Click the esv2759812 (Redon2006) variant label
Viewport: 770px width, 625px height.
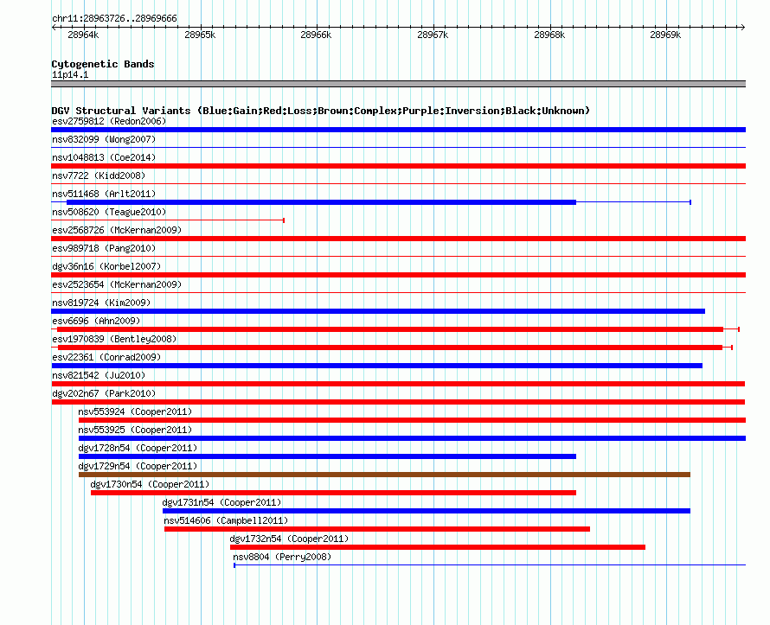click(x=109, y=121)
